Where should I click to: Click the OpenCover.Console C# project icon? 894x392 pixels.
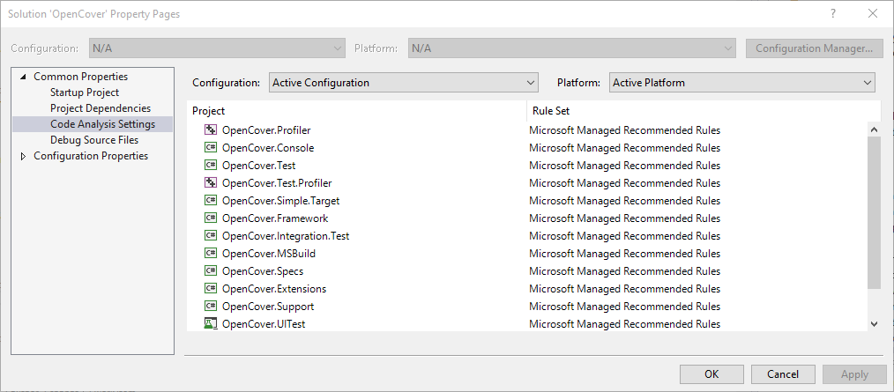(211, 148)
